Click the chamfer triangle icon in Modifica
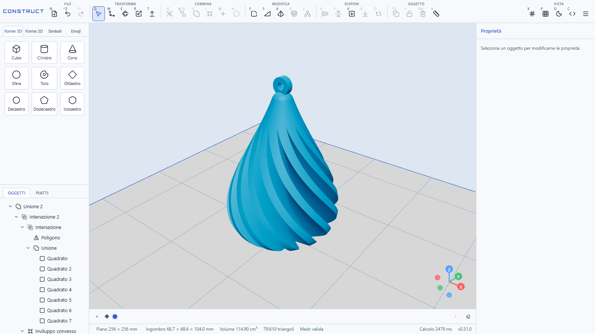The image size is (595, 334). point(267,14)
